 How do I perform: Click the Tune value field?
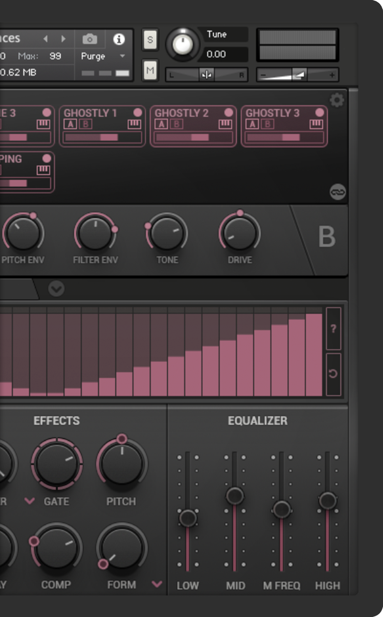tap(223, 54)
